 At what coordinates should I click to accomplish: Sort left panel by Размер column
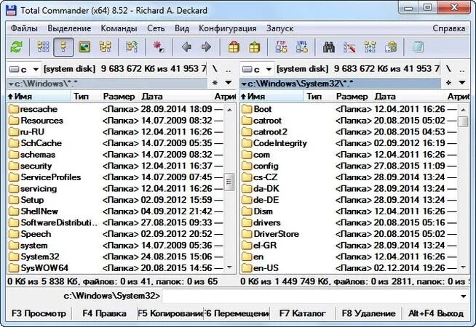coord(119,97)
